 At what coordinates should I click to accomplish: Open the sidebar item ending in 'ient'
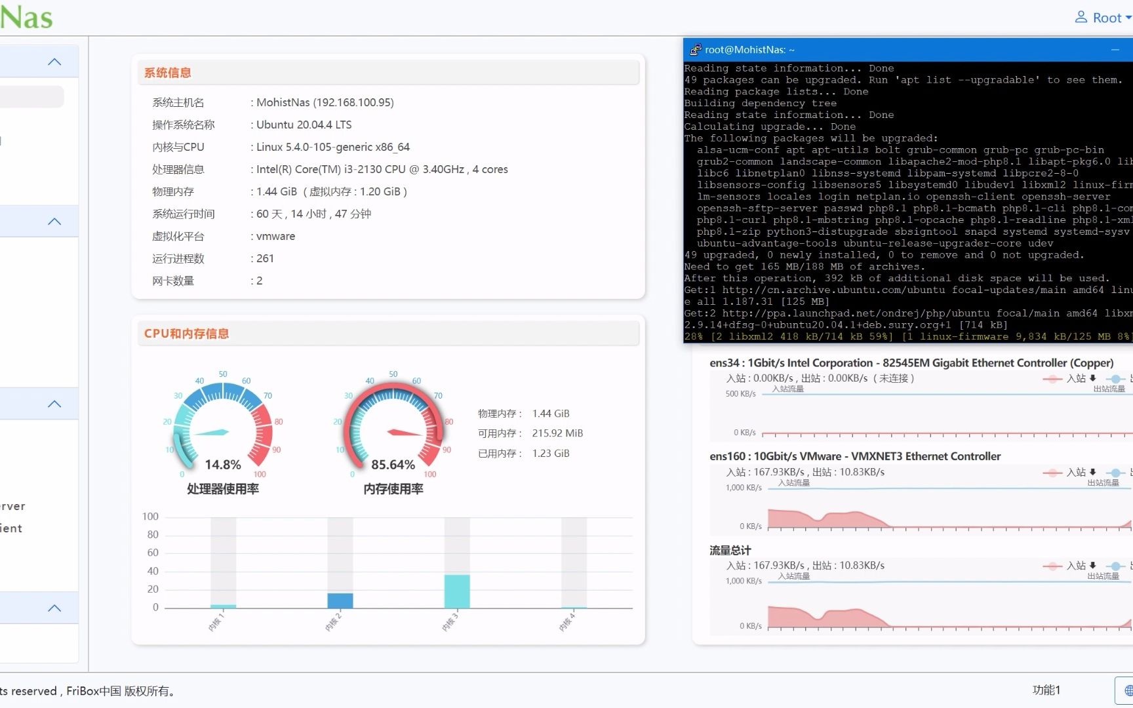[11, 528]
